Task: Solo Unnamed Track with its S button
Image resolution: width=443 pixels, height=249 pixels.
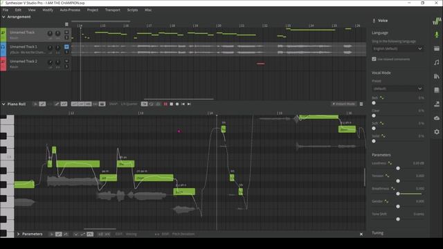Action: click(x=66, y=37)
